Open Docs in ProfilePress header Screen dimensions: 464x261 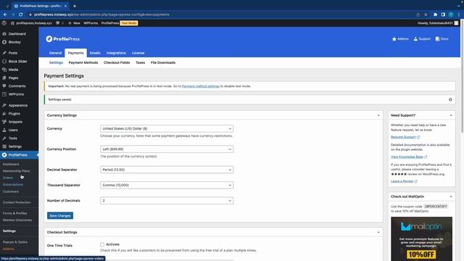point(442,38)
